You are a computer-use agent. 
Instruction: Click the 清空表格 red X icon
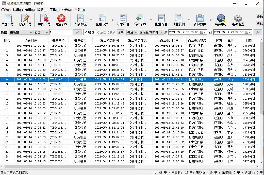tap(61, 18)
